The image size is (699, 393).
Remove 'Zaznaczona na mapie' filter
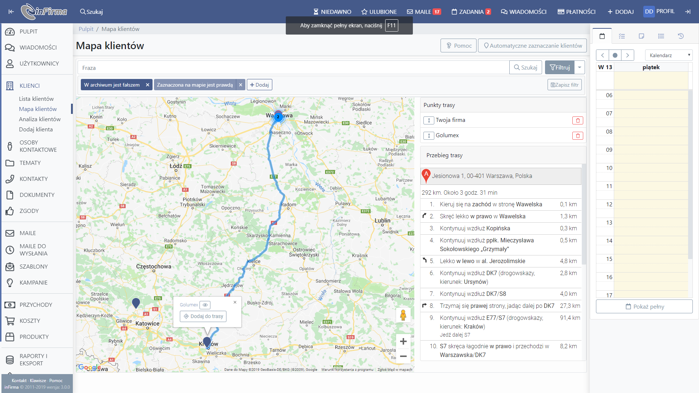(x=241, y=85)
